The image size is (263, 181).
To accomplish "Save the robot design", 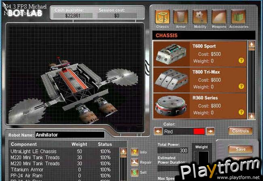I will tap(240, 149).
